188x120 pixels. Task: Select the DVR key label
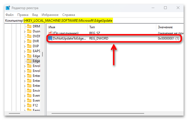(x=36, y=41)
